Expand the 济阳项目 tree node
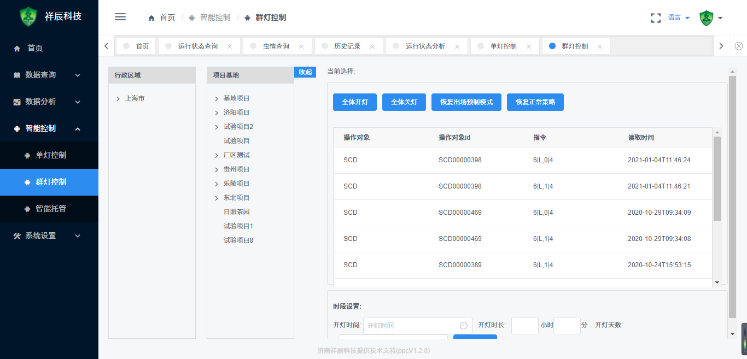This screenshot has height=359, width=747. click(217, 113)
